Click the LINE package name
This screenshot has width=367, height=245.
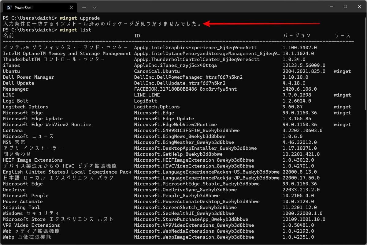[x=9, y=95]
